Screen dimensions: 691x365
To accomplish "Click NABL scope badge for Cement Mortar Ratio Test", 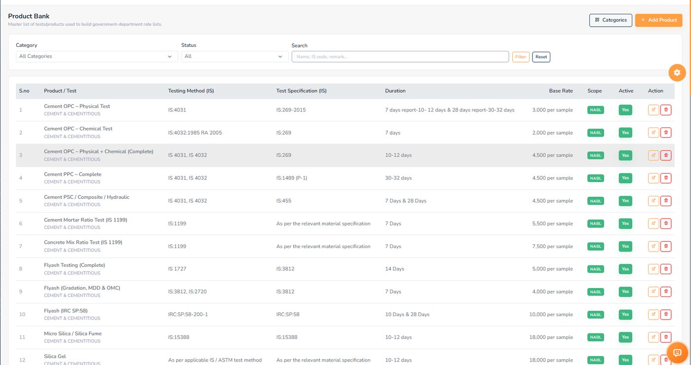I will click(596, 223).
